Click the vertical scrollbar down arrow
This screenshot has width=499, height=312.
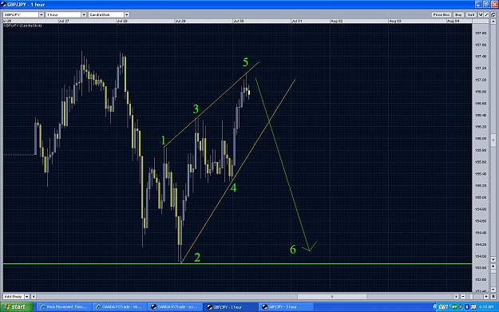point(493,259)
